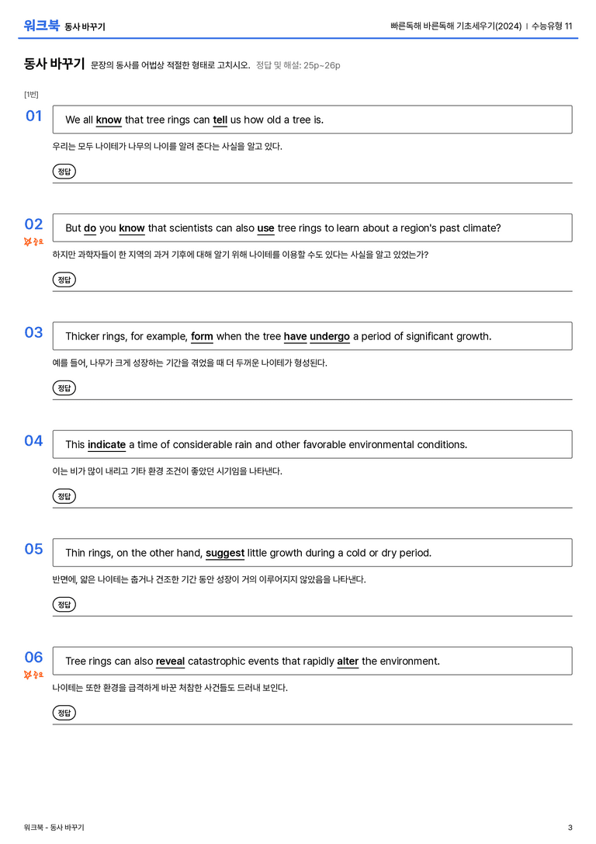Click the 정답 badge under question 06

pyautogui.click(x=64, y=713)
